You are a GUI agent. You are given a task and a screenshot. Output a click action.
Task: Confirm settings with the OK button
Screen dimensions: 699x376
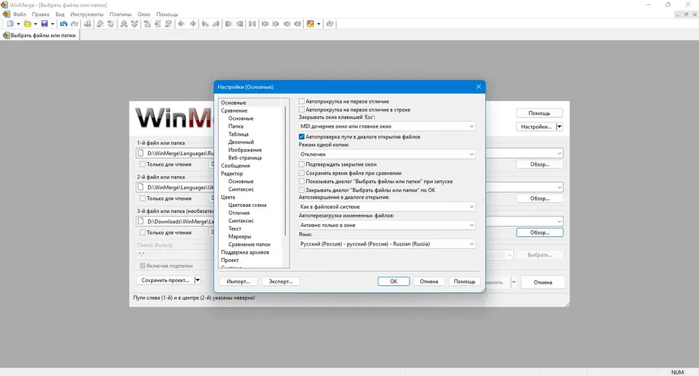393,282
